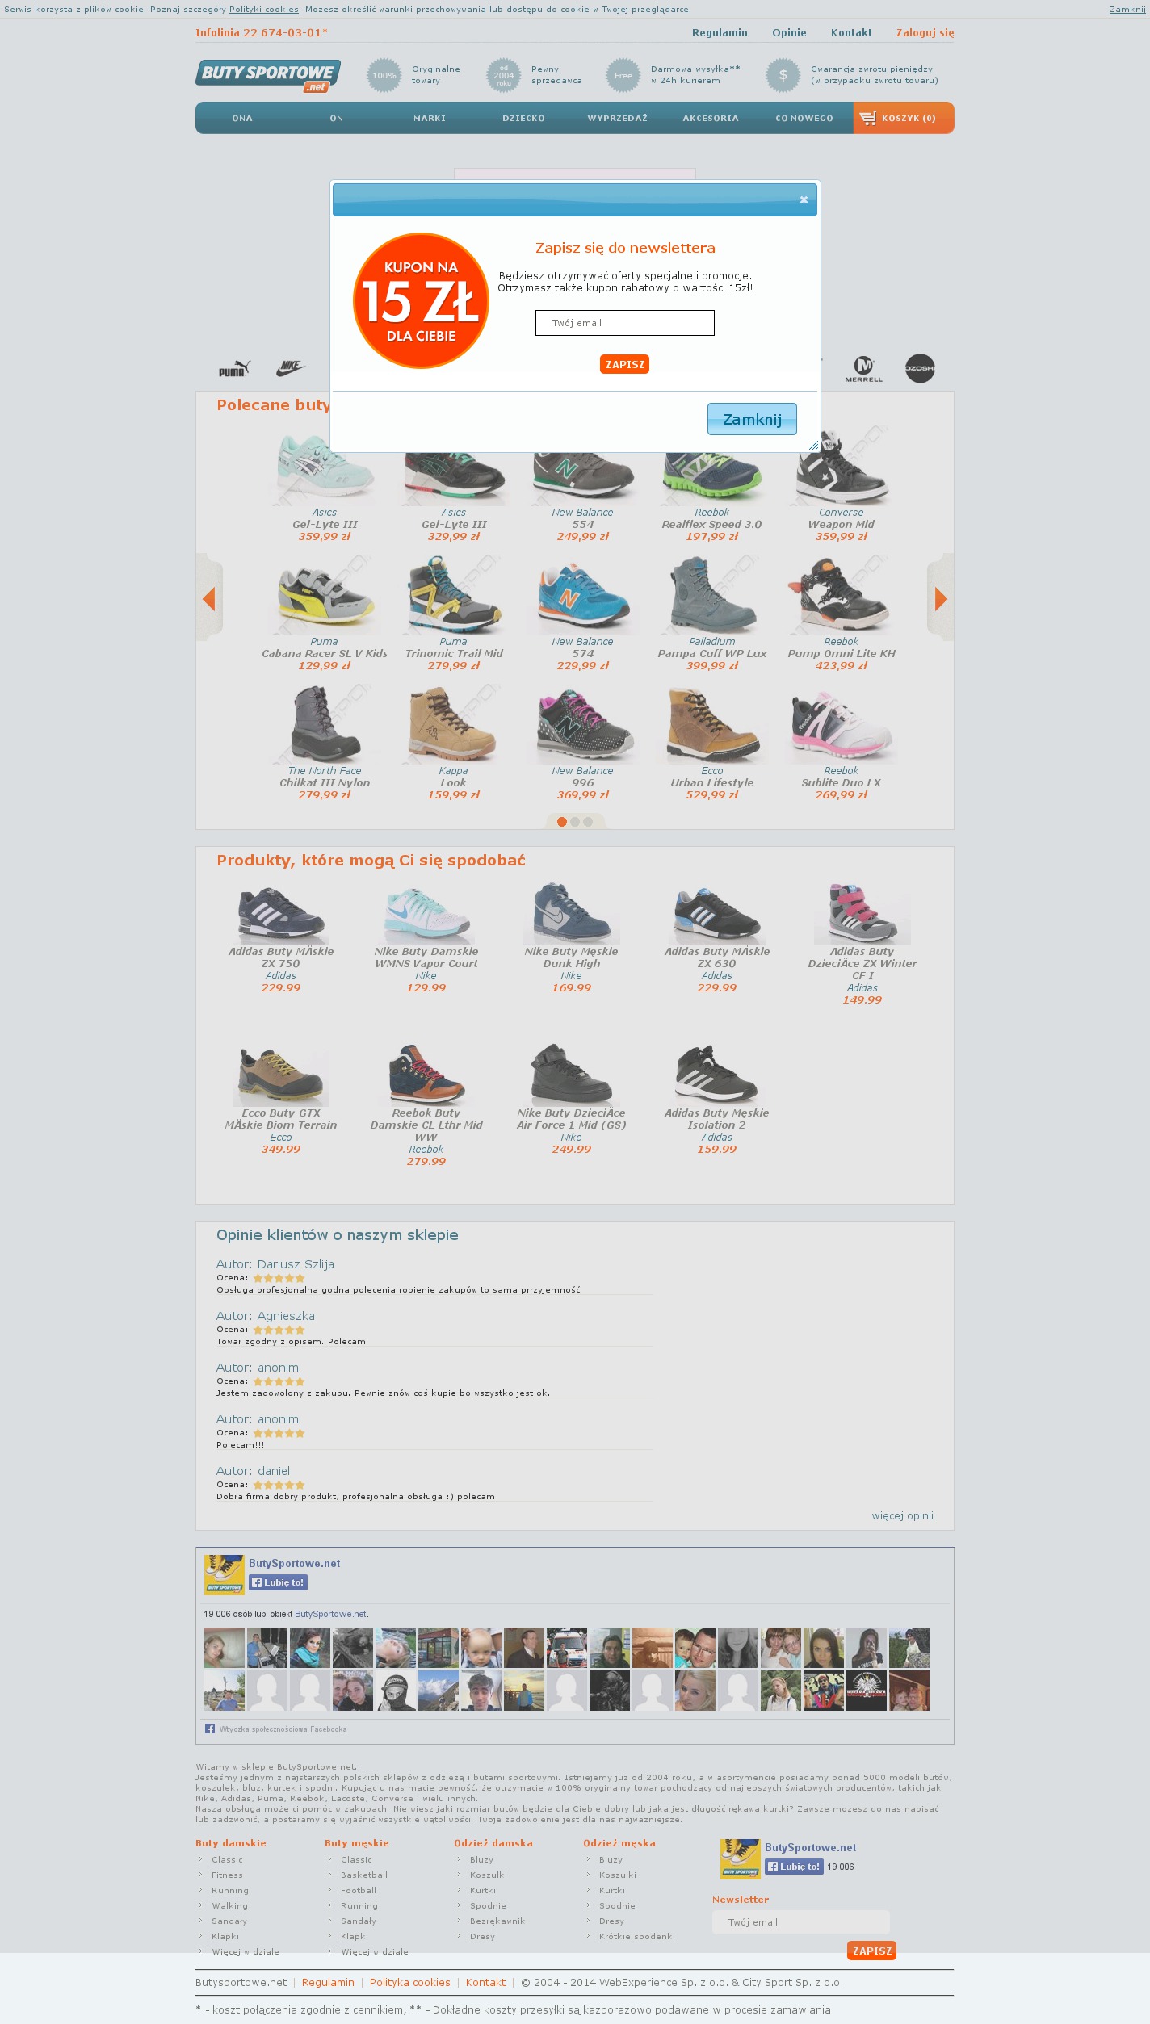
Task: Click the Nike swoosh brand logo
Action: 291,368
